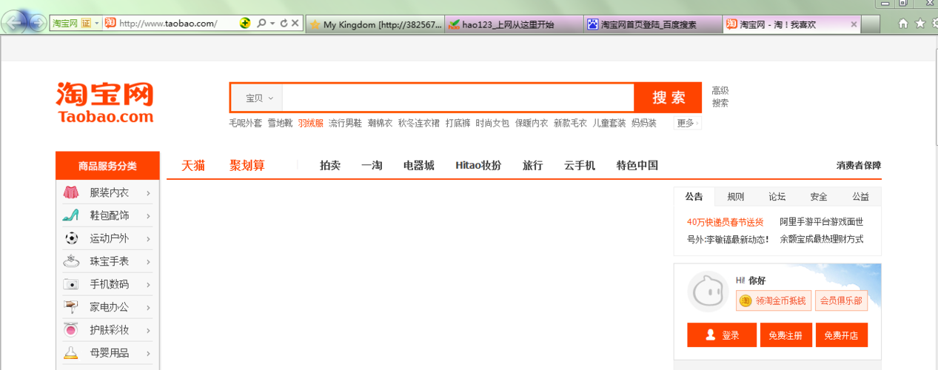Click the user avatar mascot icon
The width and height of the screenshot is (938, 370).
(x=708, y=292)
